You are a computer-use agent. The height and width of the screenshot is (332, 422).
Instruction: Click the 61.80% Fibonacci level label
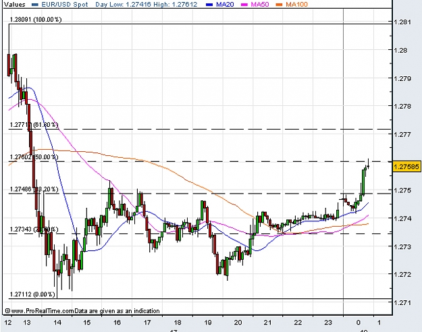pyautogui.click(x=34, y=125)
